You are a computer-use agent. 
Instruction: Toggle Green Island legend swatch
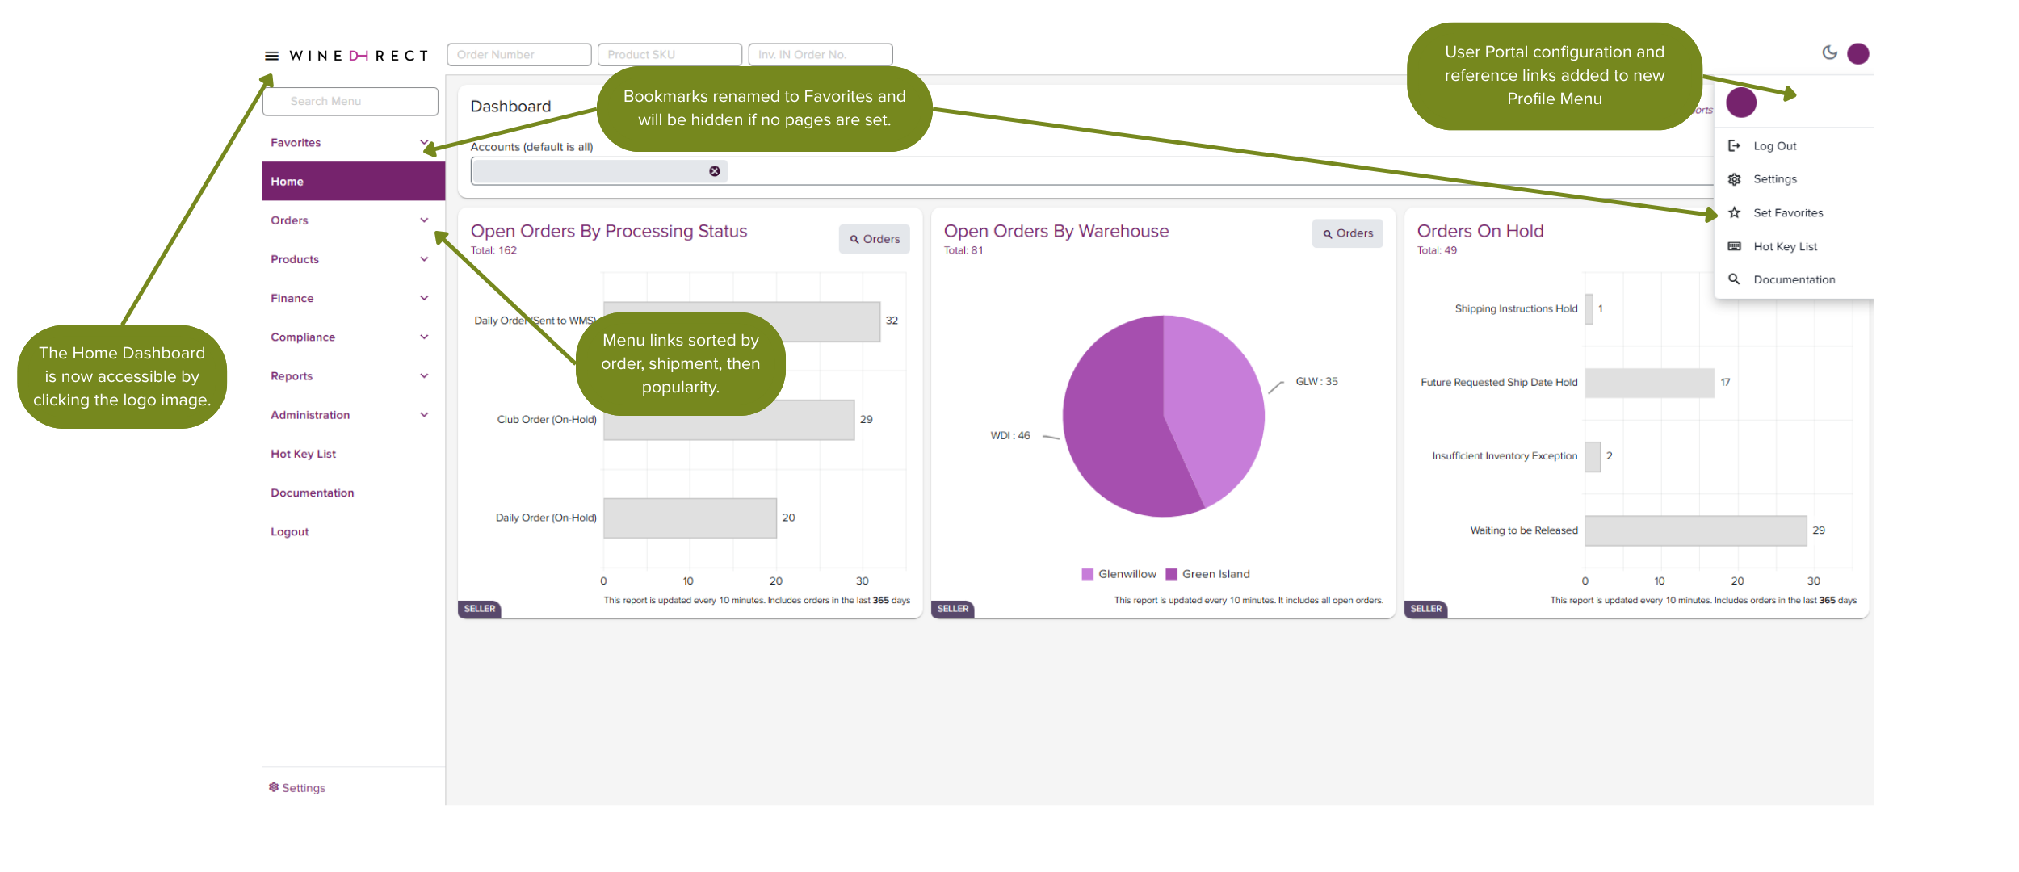coord(1171,574)
